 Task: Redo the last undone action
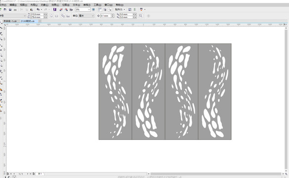(x=45, y=9)
